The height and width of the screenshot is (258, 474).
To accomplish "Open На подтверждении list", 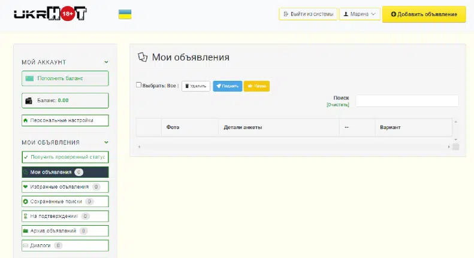I will coord(65,216).
